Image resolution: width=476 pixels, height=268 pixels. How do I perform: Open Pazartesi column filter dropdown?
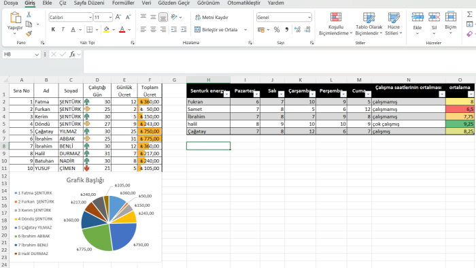point(256,95)
